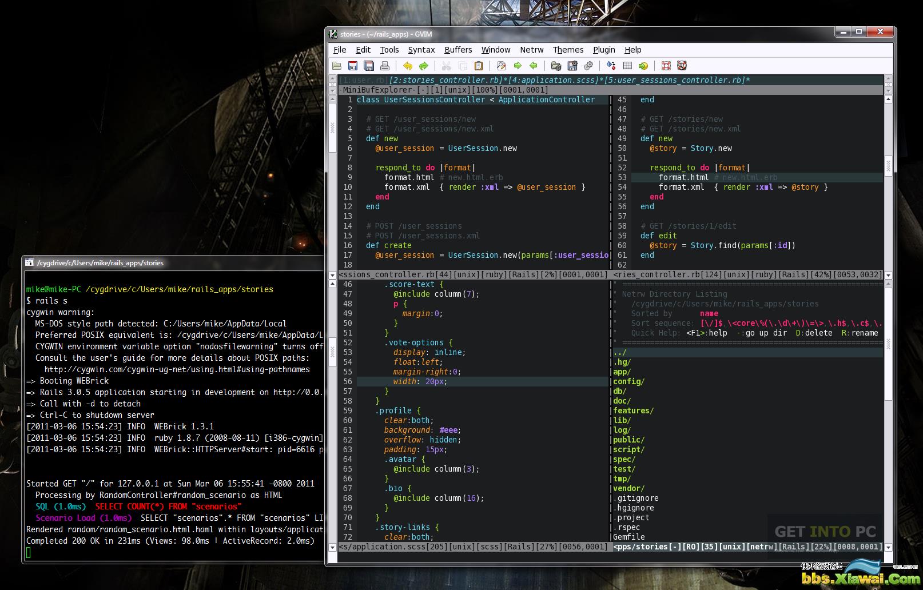
Task: Click the Find Previous green arrow
Action: 534,66
